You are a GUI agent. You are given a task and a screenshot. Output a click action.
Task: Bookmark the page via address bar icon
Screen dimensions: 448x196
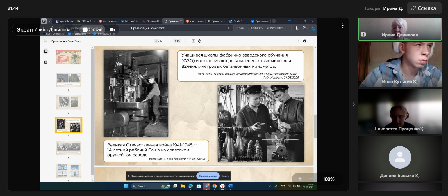tap(228, 28)
